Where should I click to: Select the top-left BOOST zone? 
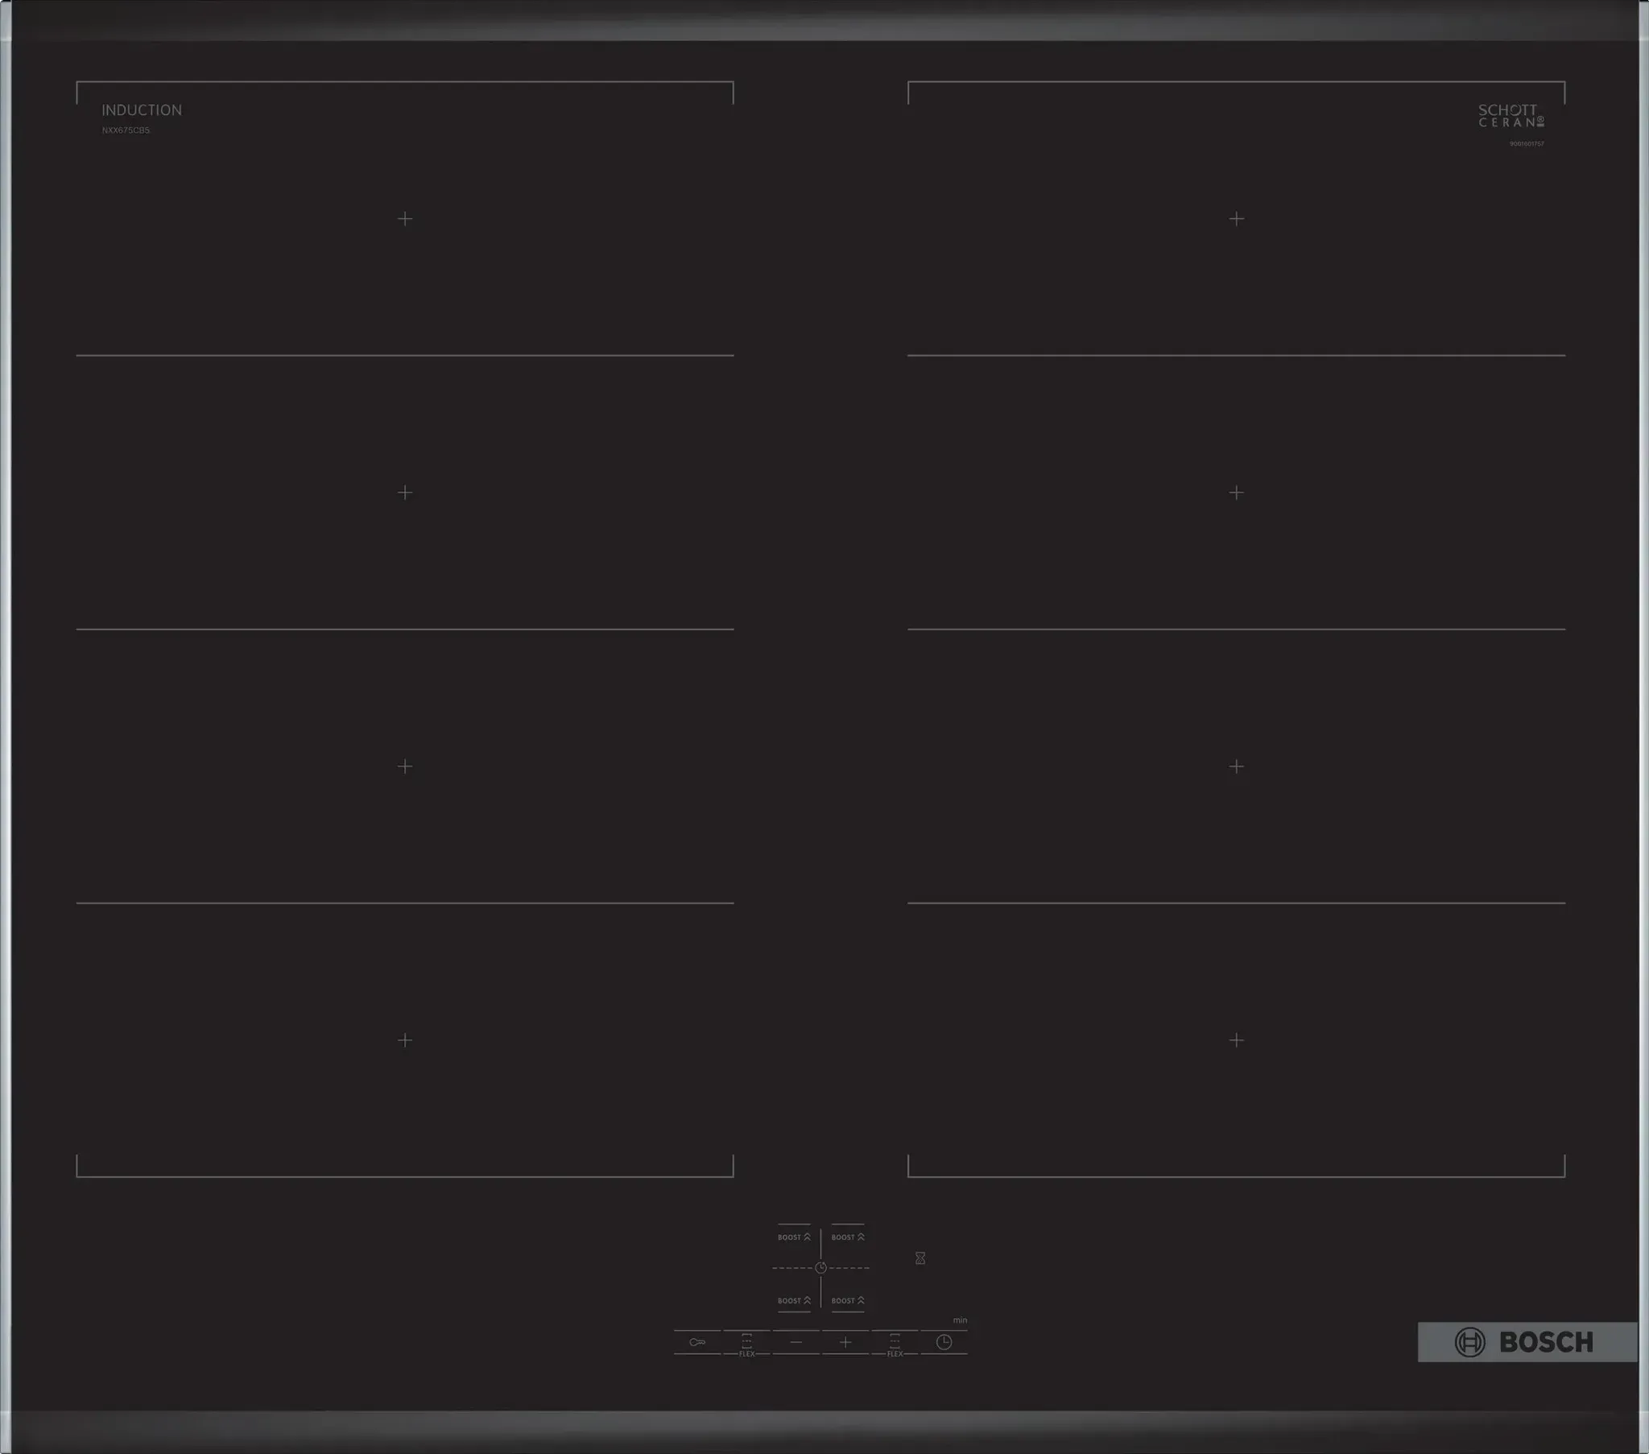click(794, 1237)
